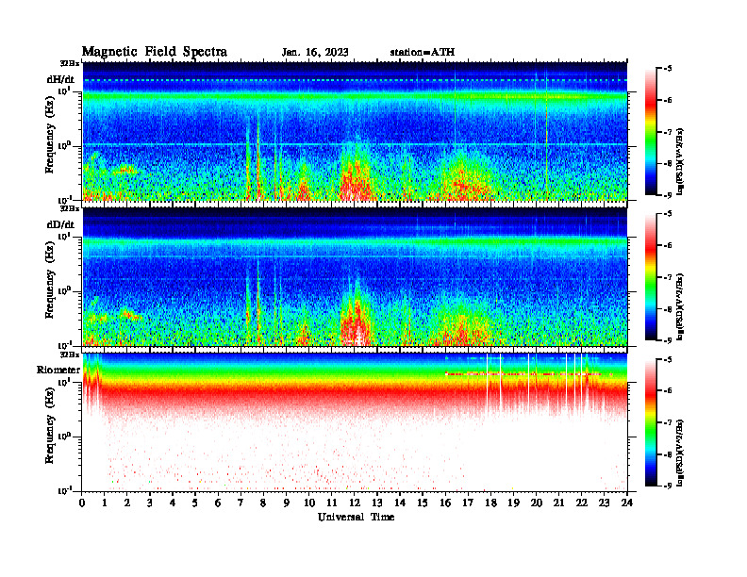Click the dD/dt spectrogram color bar

(x=651, y=276)
